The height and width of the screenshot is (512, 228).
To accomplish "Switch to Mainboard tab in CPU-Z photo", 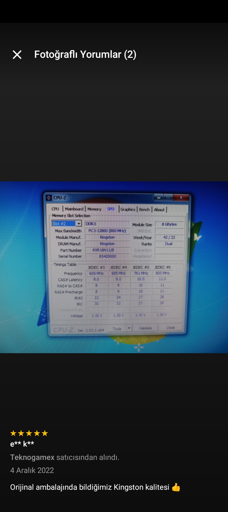I will pyautogui.click(x=74, y=209).
